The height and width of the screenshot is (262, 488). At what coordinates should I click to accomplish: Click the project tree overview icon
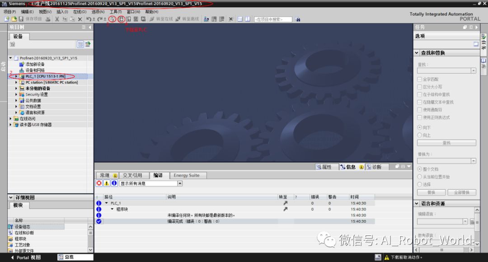[x=80, y=44]
